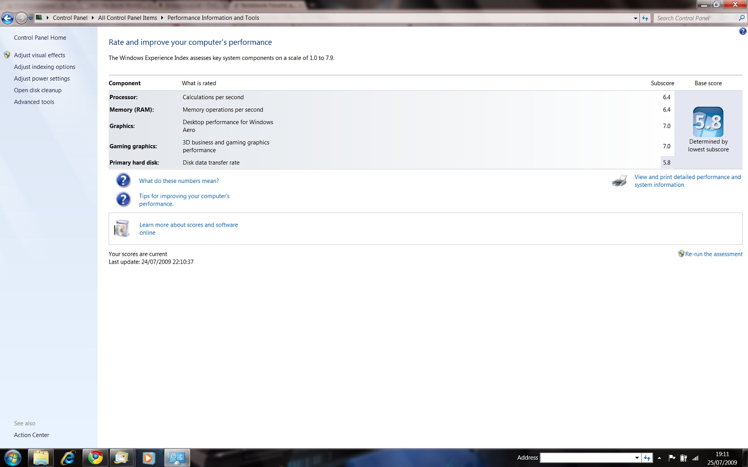Click the shield icon beside Adjust visual effects
Viewport: 748px width, 467px height.
(7, 55)
